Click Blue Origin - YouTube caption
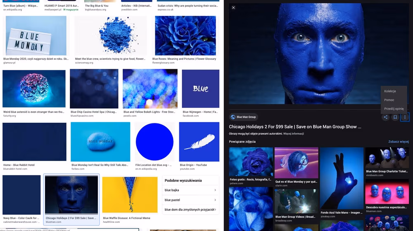 (193, 165)
